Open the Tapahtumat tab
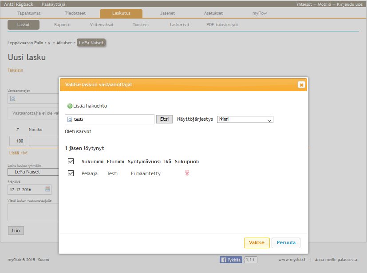Image resolution: width=367 pixels, height=273 pixels. click(x=29, y=13)
